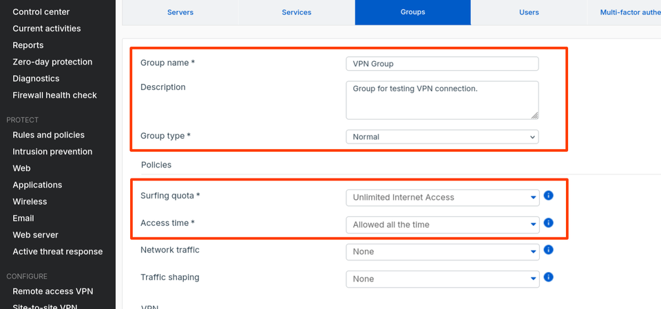Screen dimensions: 661x309
Task: Open Remote access VPN settings
Action: click(x=53, y=291)
